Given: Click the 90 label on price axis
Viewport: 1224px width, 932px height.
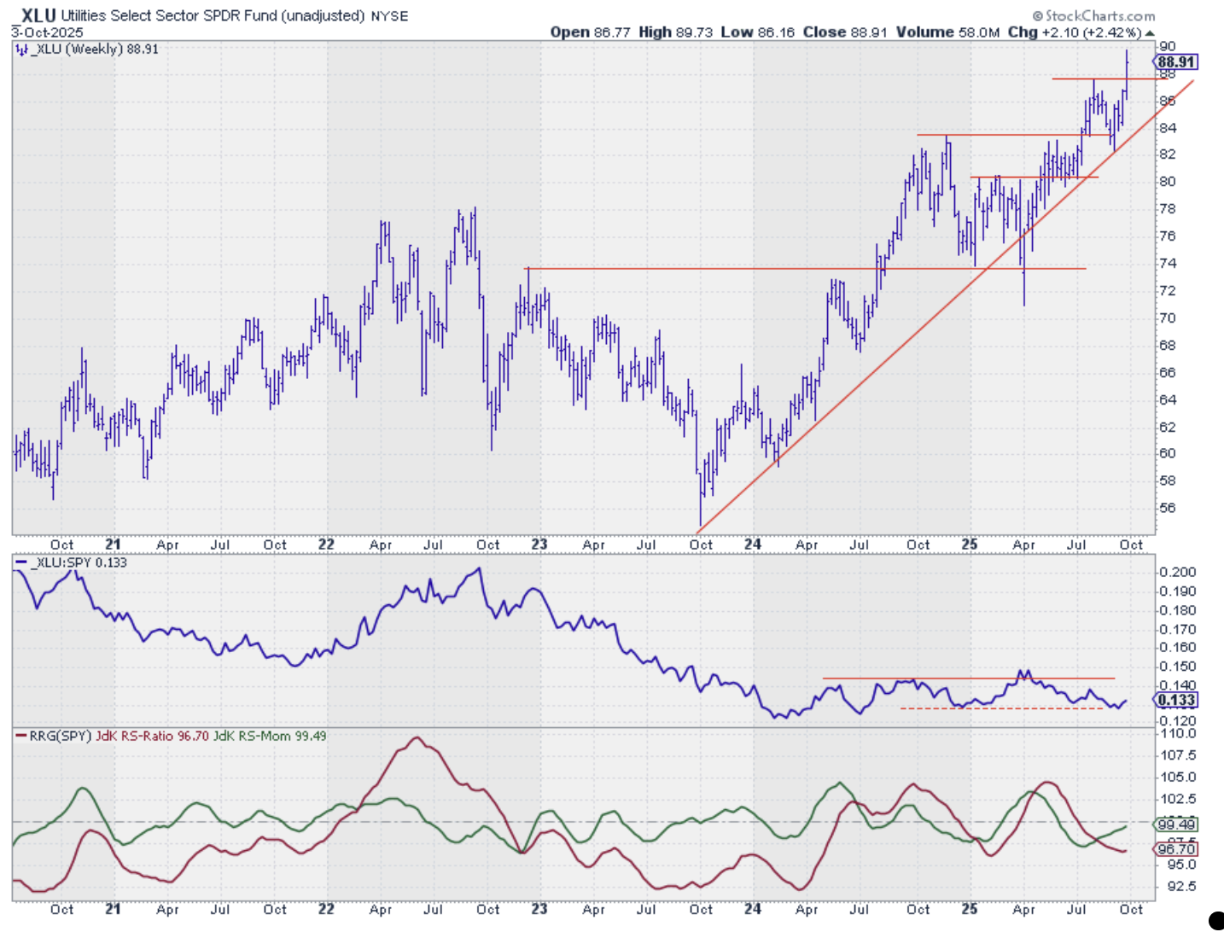Looking at the screenshot, I should click(1167, 46).
